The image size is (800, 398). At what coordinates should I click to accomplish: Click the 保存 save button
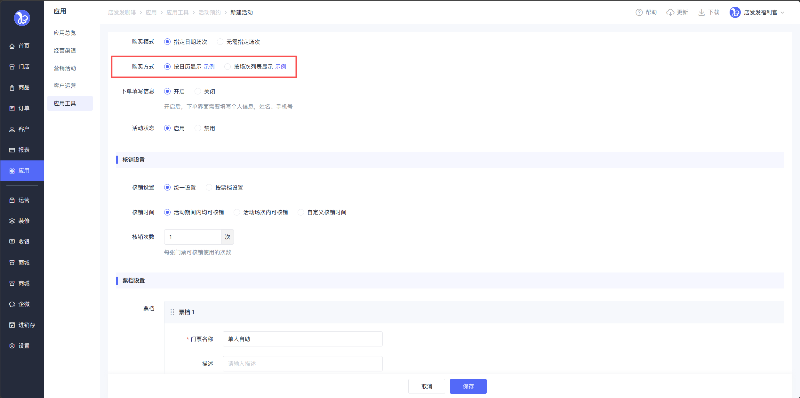coord(468,386)
